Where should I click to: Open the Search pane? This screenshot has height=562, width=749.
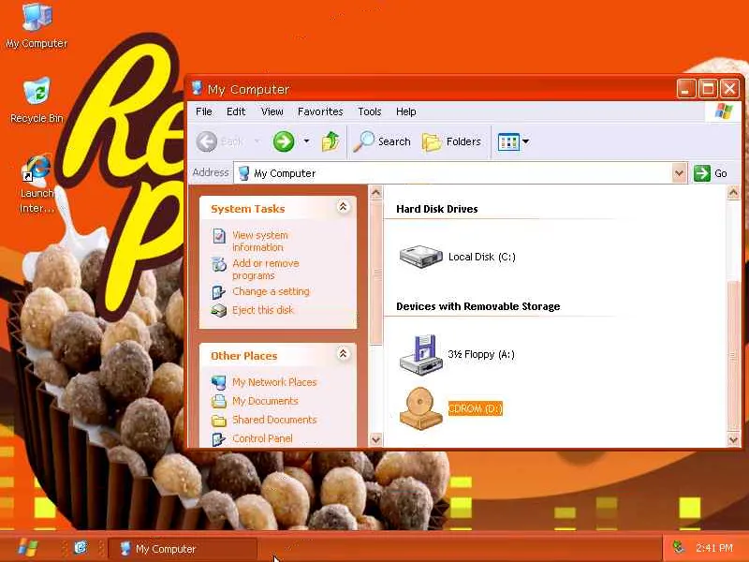point(382,141)
